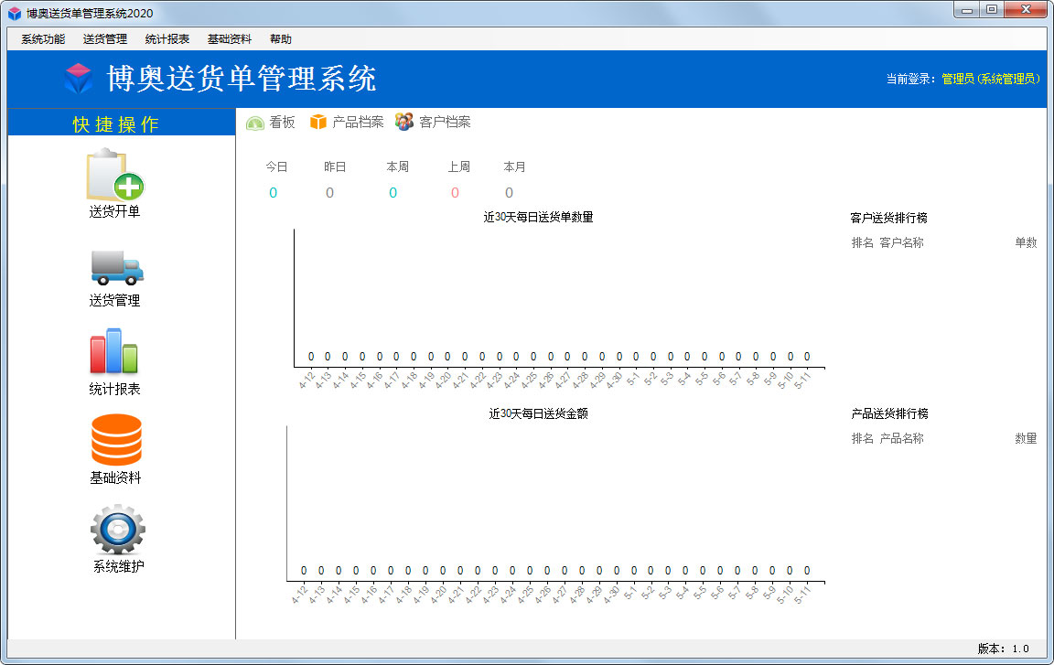Open the 送货开单 clipboard icon
Viewport: 1054px width, 665px height.
tap(115, 175)
